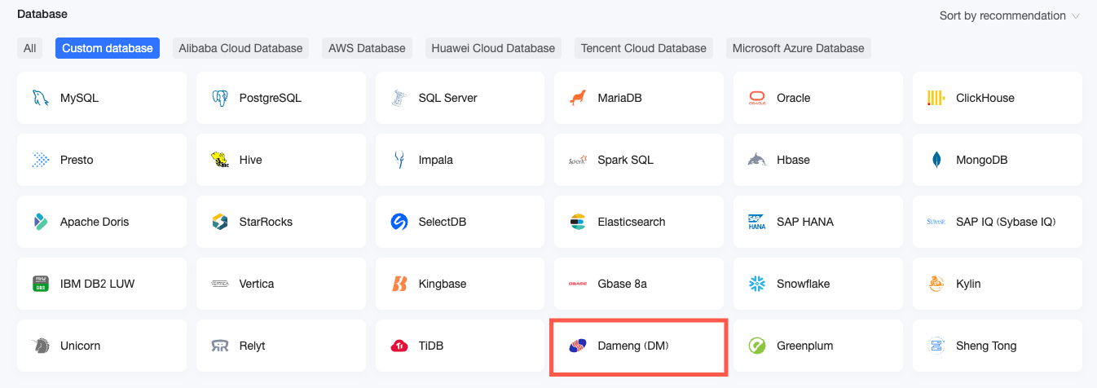
Task: Click the Hive text label
Action: [x=251, y=160]
